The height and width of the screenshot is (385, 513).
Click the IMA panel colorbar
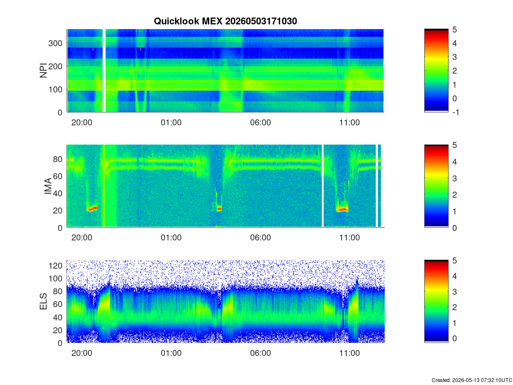(436, 186)
